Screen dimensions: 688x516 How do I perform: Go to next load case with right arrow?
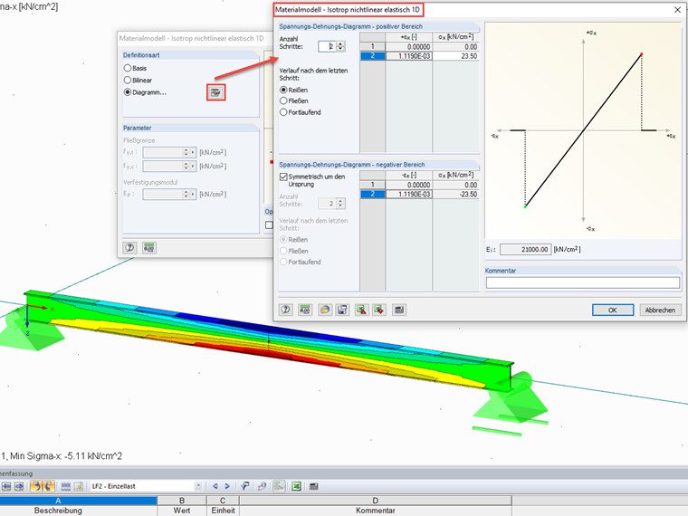click(x=227, y=486)
